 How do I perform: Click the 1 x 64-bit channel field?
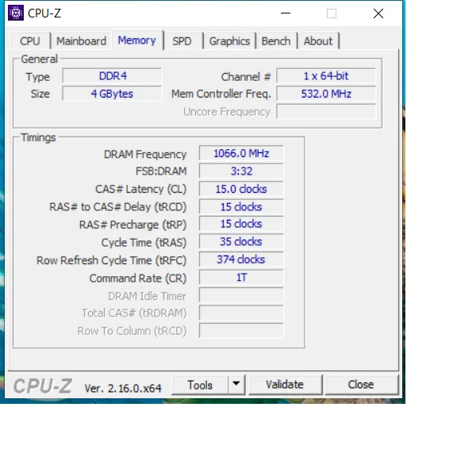(326, 76)
